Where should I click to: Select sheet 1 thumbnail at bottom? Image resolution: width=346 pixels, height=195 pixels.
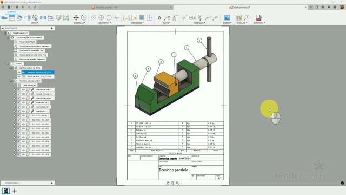pos(6,191)
